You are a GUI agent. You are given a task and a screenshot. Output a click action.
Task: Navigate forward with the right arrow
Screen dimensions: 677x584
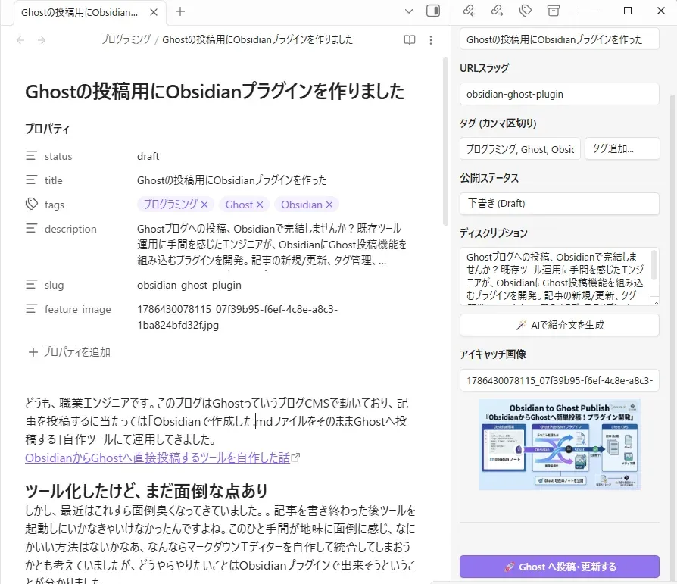[x=42, y=40]
